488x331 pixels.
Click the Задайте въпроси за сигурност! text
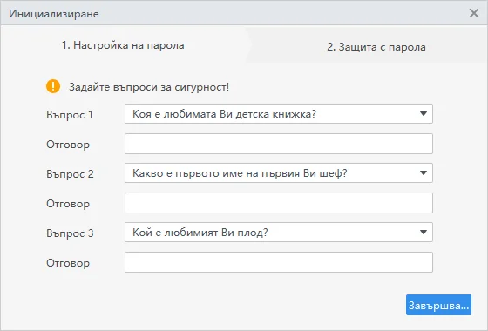pos(149,87)
